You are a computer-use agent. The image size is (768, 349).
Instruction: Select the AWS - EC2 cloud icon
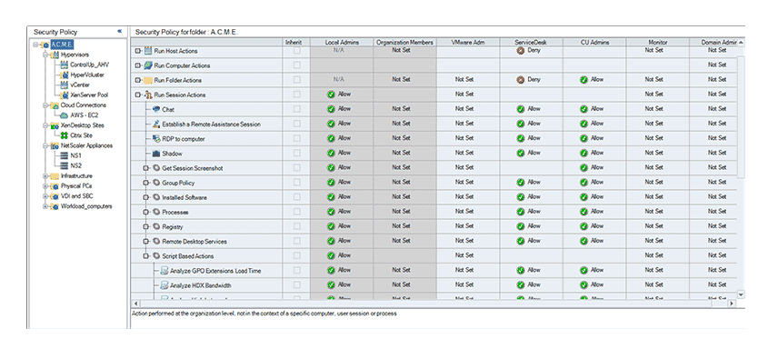click(65, 115)
